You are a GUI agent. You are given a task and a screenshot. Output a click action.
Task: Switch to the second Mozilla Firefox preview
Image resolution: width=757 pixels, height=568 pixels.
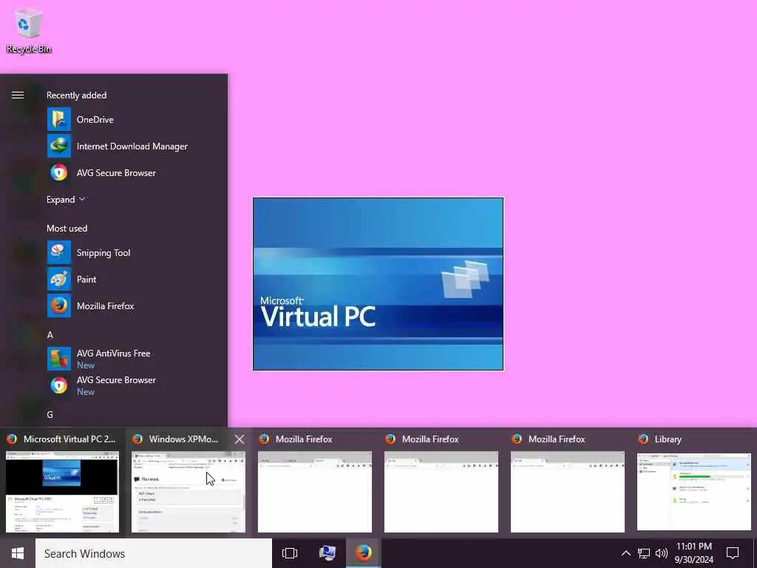(441, 483)
